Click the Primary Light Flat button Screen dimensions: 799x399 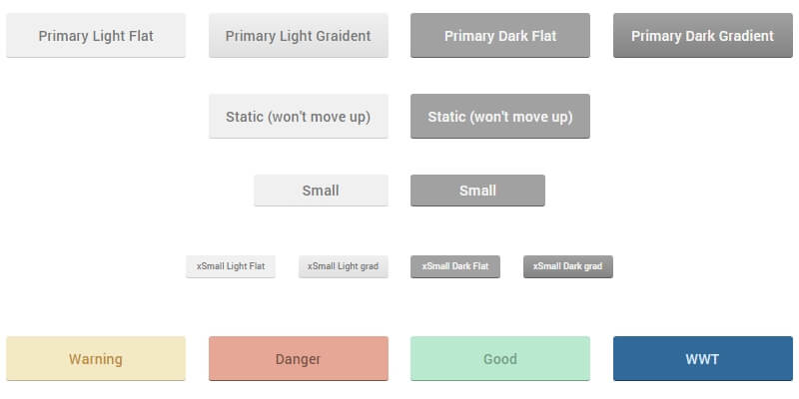[x=96, y=36]
